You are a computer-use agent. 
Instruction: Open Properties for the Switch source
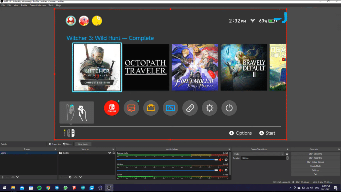55,144
